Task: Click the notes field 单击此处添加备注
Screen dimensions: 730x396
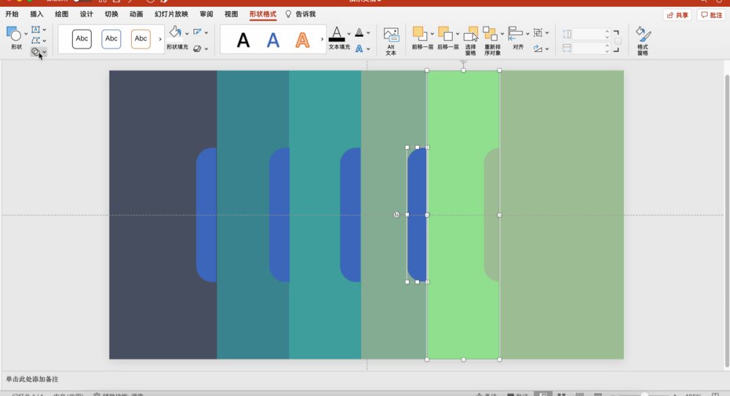Action: (32, 379)
